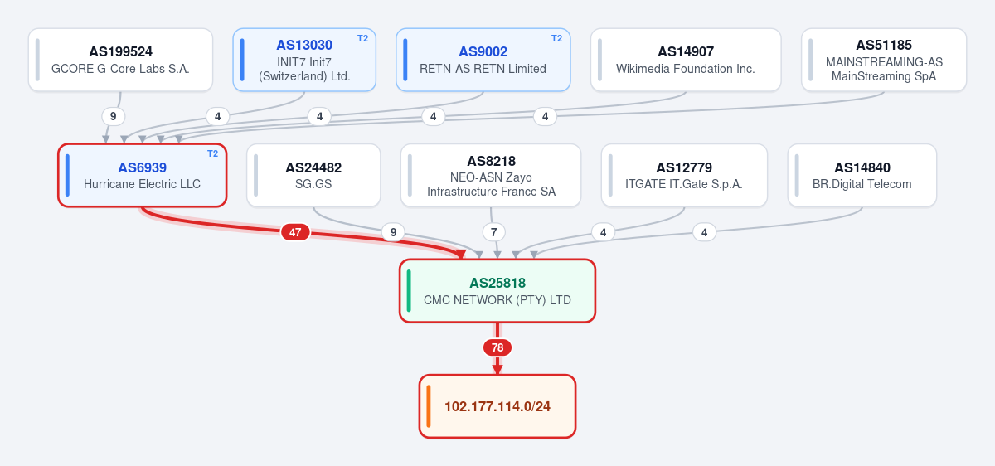
Task: Click the AS51185 MainStreaming SpA node
Action: coord(884,60)
